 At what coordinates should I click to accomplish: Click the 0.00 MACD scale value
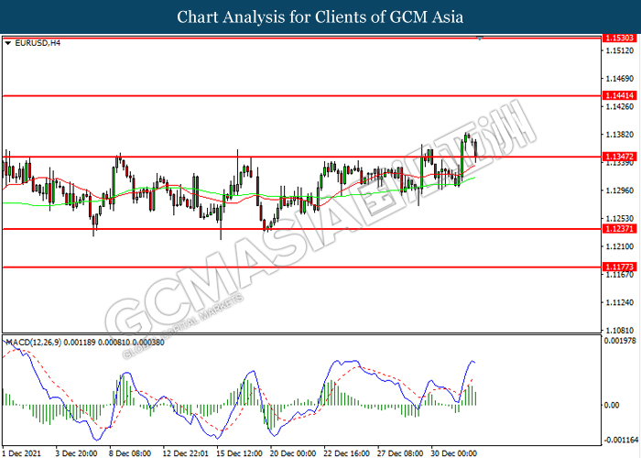tap(612, 405)
